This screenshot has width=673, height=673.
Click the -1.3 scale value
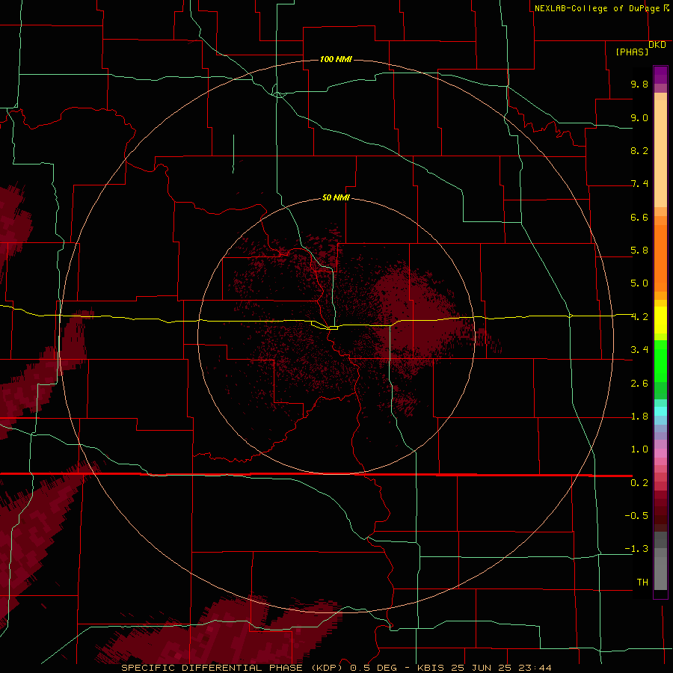636,549
